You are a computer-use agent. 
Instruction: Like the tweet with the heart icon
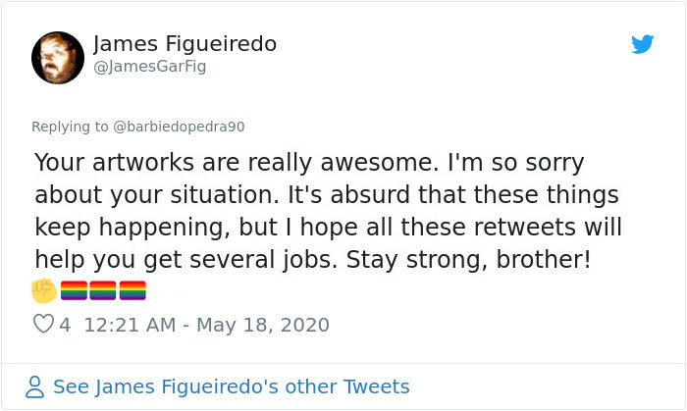point(43,324)
